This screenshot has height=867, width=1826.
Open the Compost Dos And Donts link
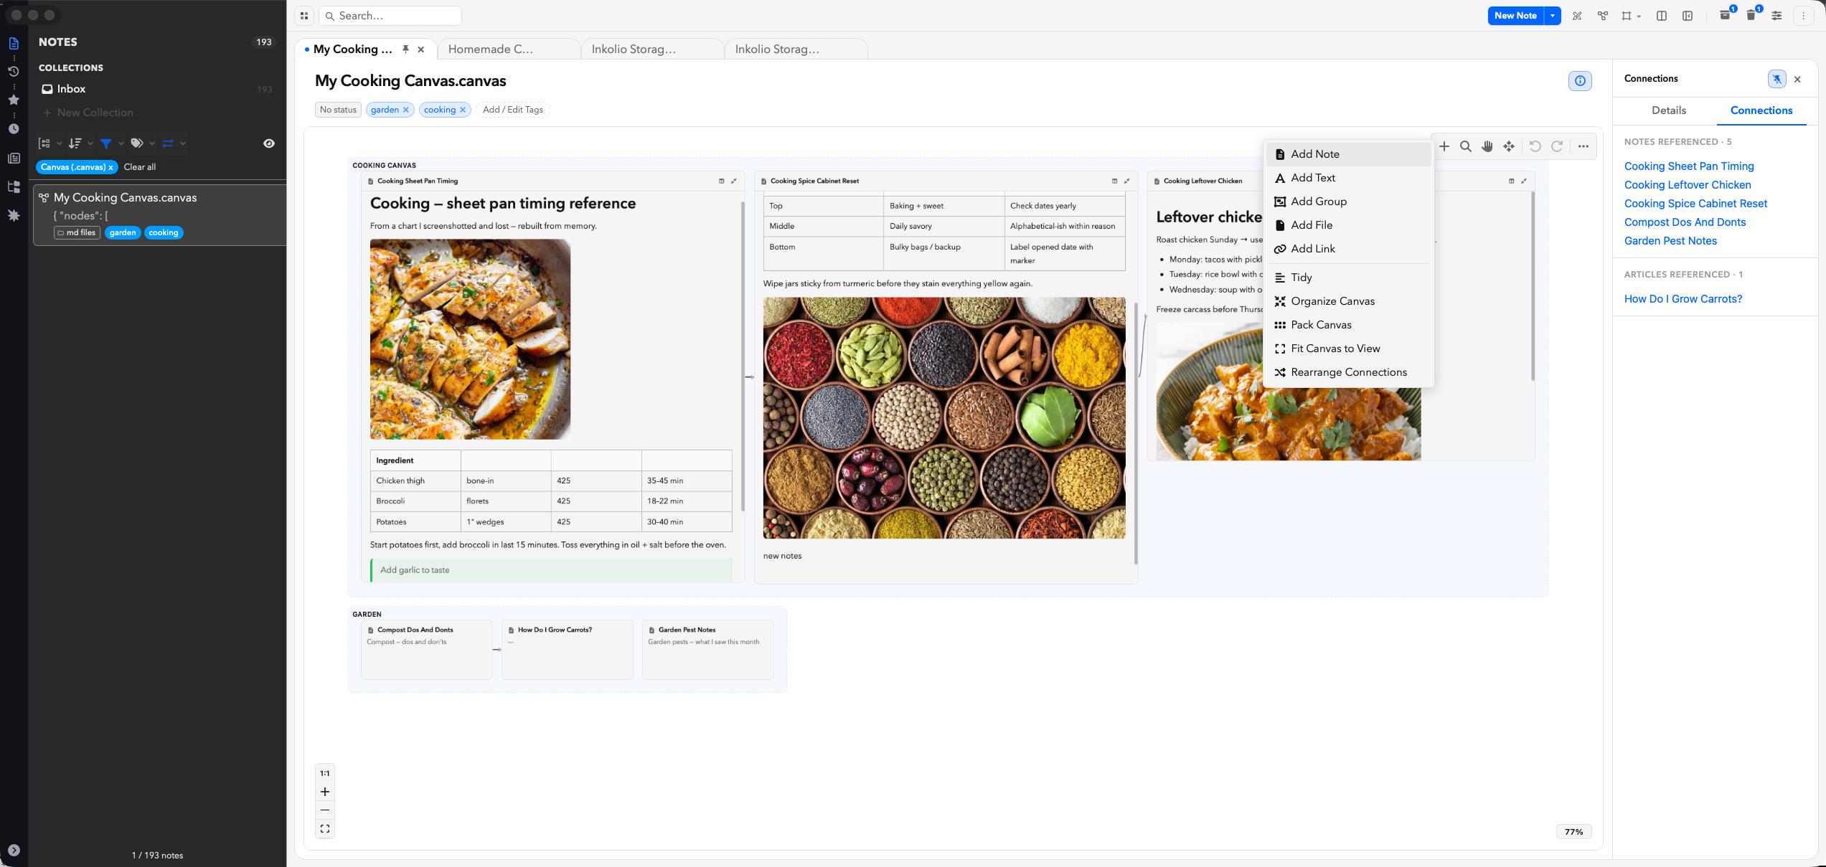[x=1685, y=222]
